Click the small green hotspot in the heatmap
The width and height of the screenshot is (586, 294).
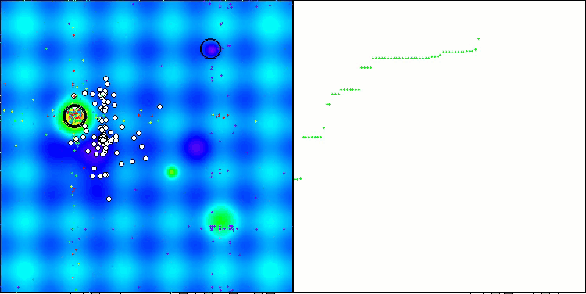click(x=172, y=172)
